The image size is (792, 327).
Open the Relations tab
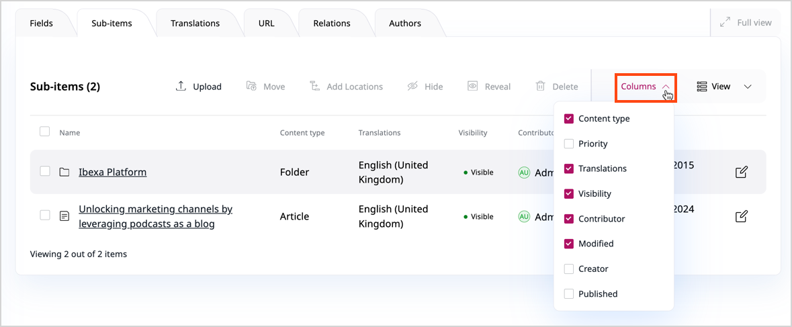point(331,24)
